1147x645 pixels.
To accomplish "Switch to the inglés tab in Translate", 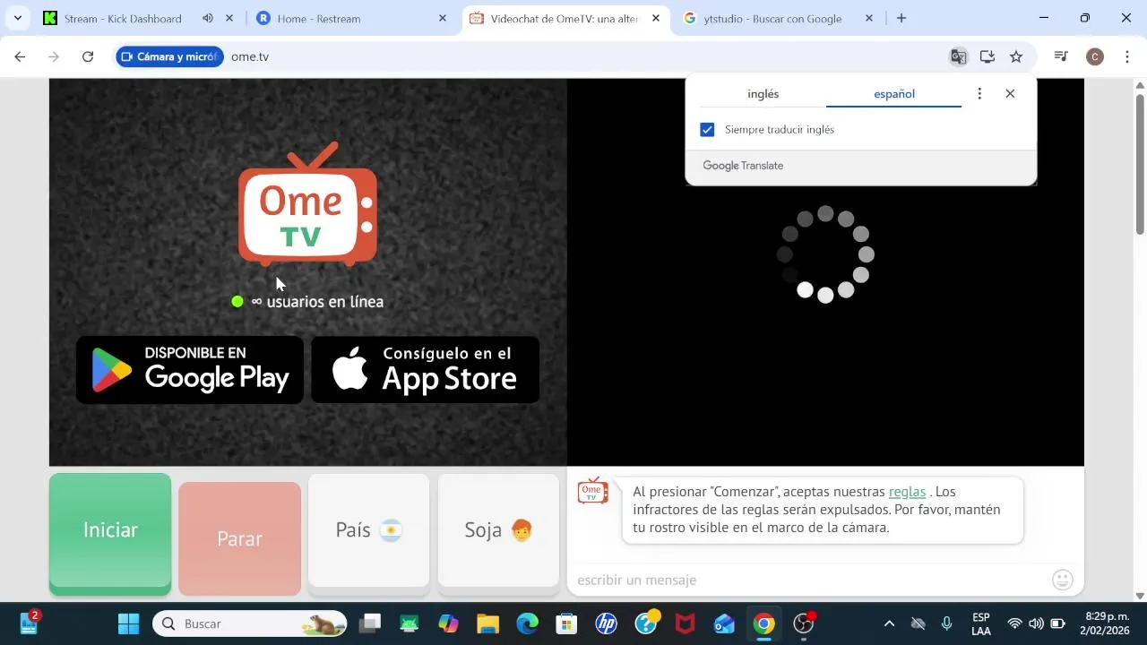I will point(763,93).
